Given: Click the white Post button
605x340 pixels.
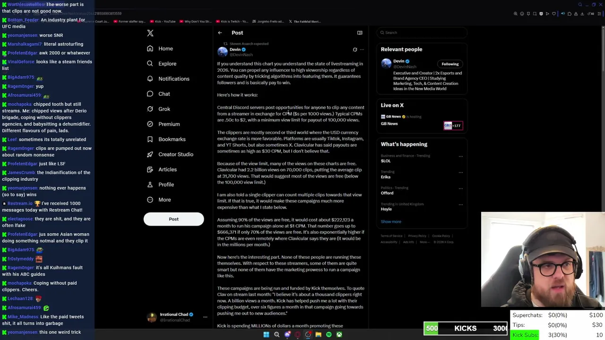Looking at the screenshot, I should [173, 219].
